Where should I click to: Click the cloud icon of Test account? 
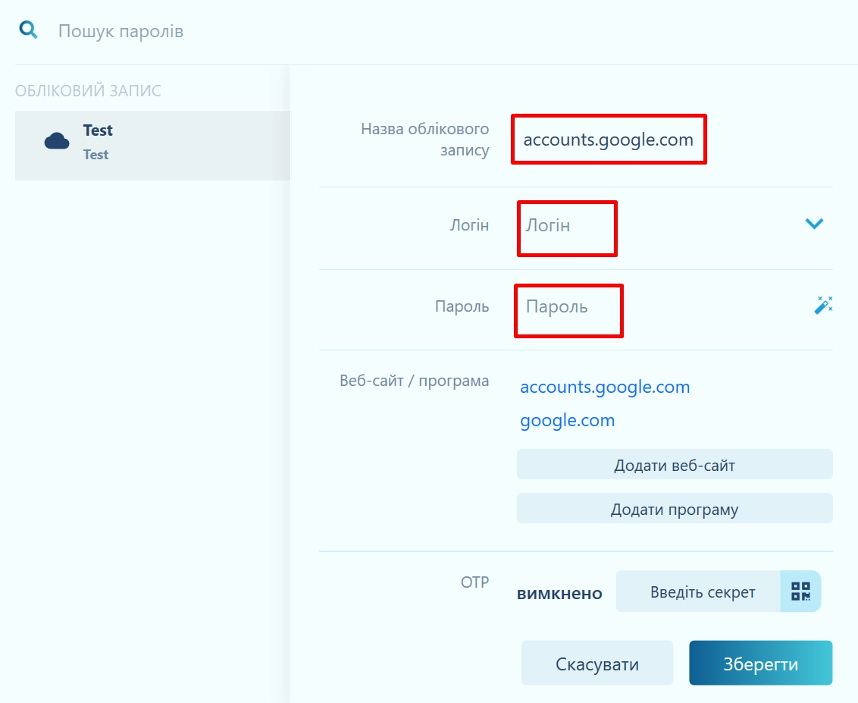pos(57,141)
